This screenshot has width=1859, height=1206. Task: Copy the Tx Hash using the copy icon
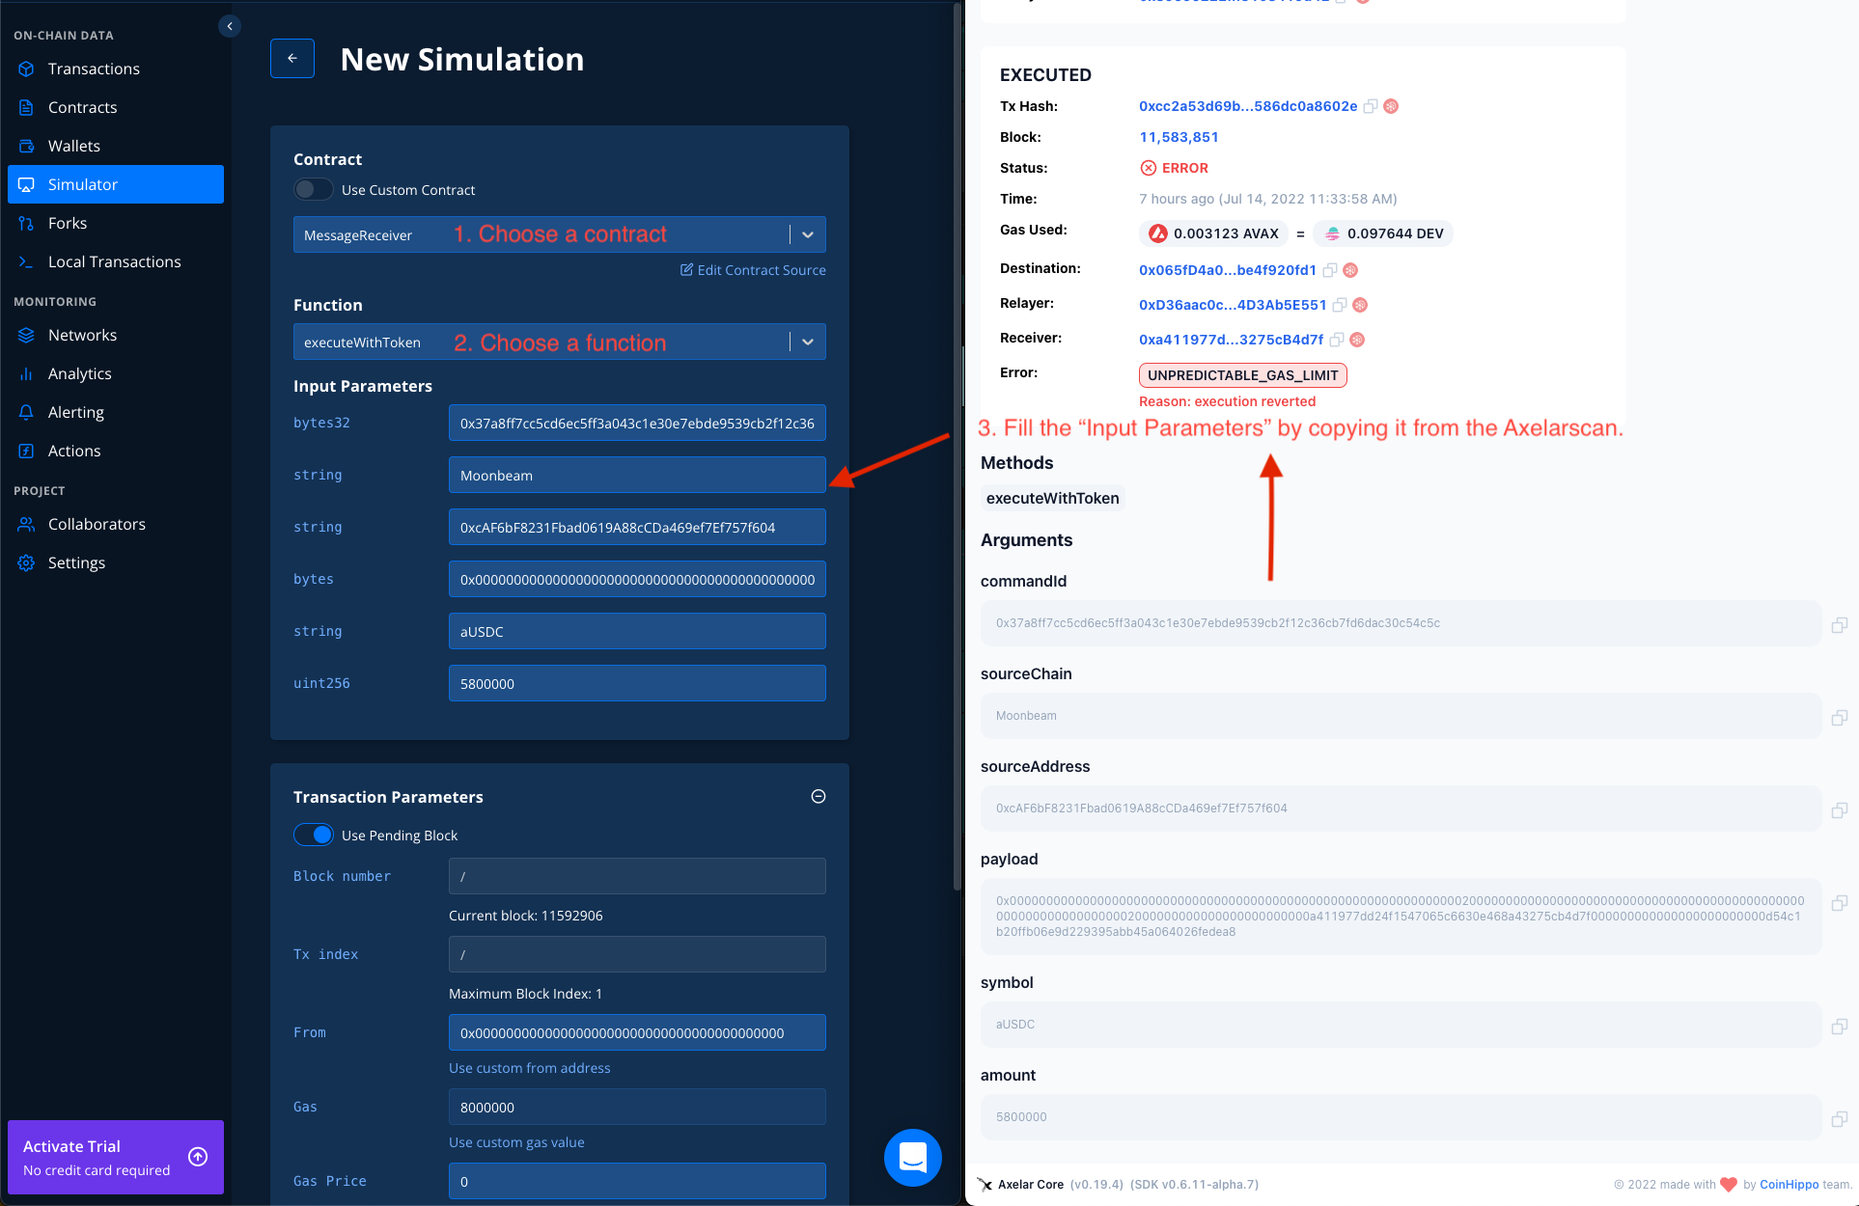tap(1370, 107)
